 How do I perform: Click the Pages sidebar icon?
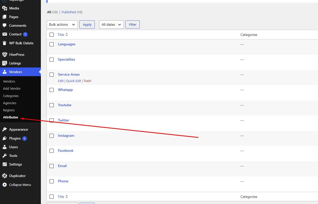tap(5, 17)
